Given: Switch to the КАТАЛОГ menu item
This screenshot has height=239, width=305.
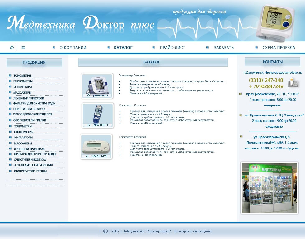Looking at the screenshot, I should pos(123,47).
